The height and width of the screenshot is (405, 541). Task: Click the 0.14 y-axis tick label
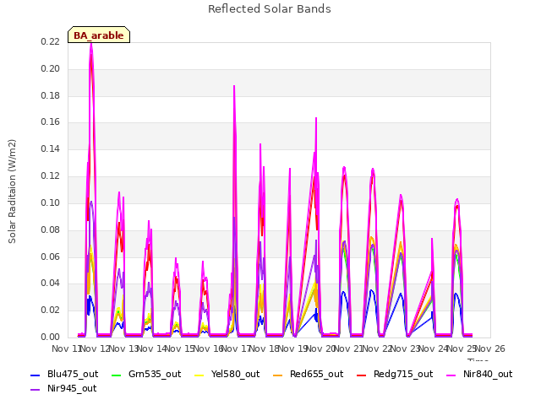(51, 148)
